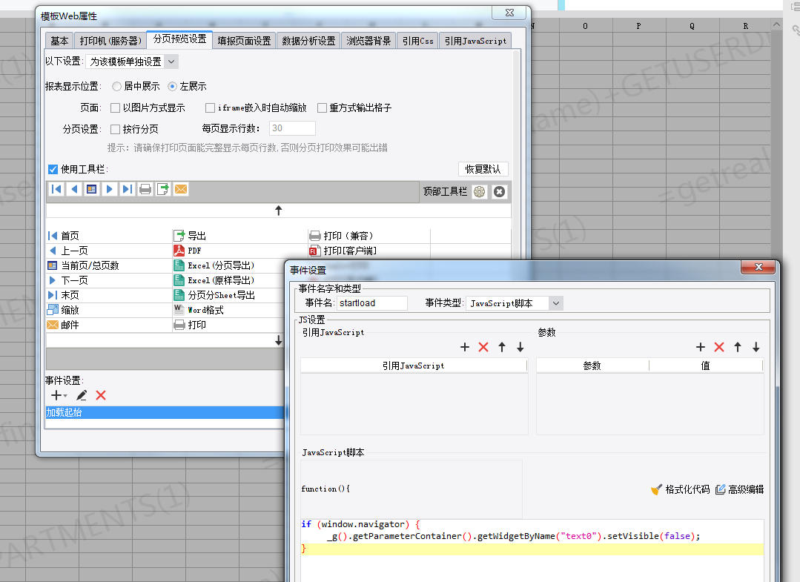Click the printer icon in toolbar preview
800x582 pixels.
pyautogui.click(x=145, y=190)
